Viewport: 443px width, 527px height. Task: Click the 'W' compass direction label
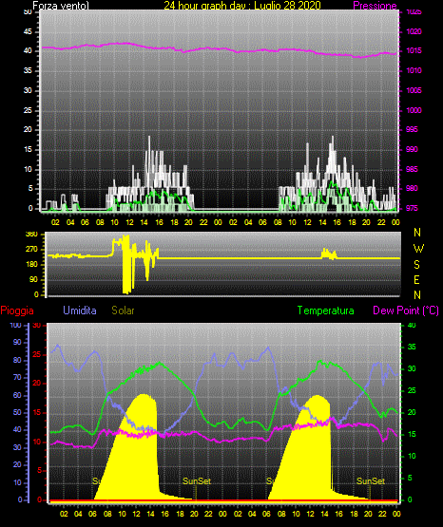click(418, 249)
